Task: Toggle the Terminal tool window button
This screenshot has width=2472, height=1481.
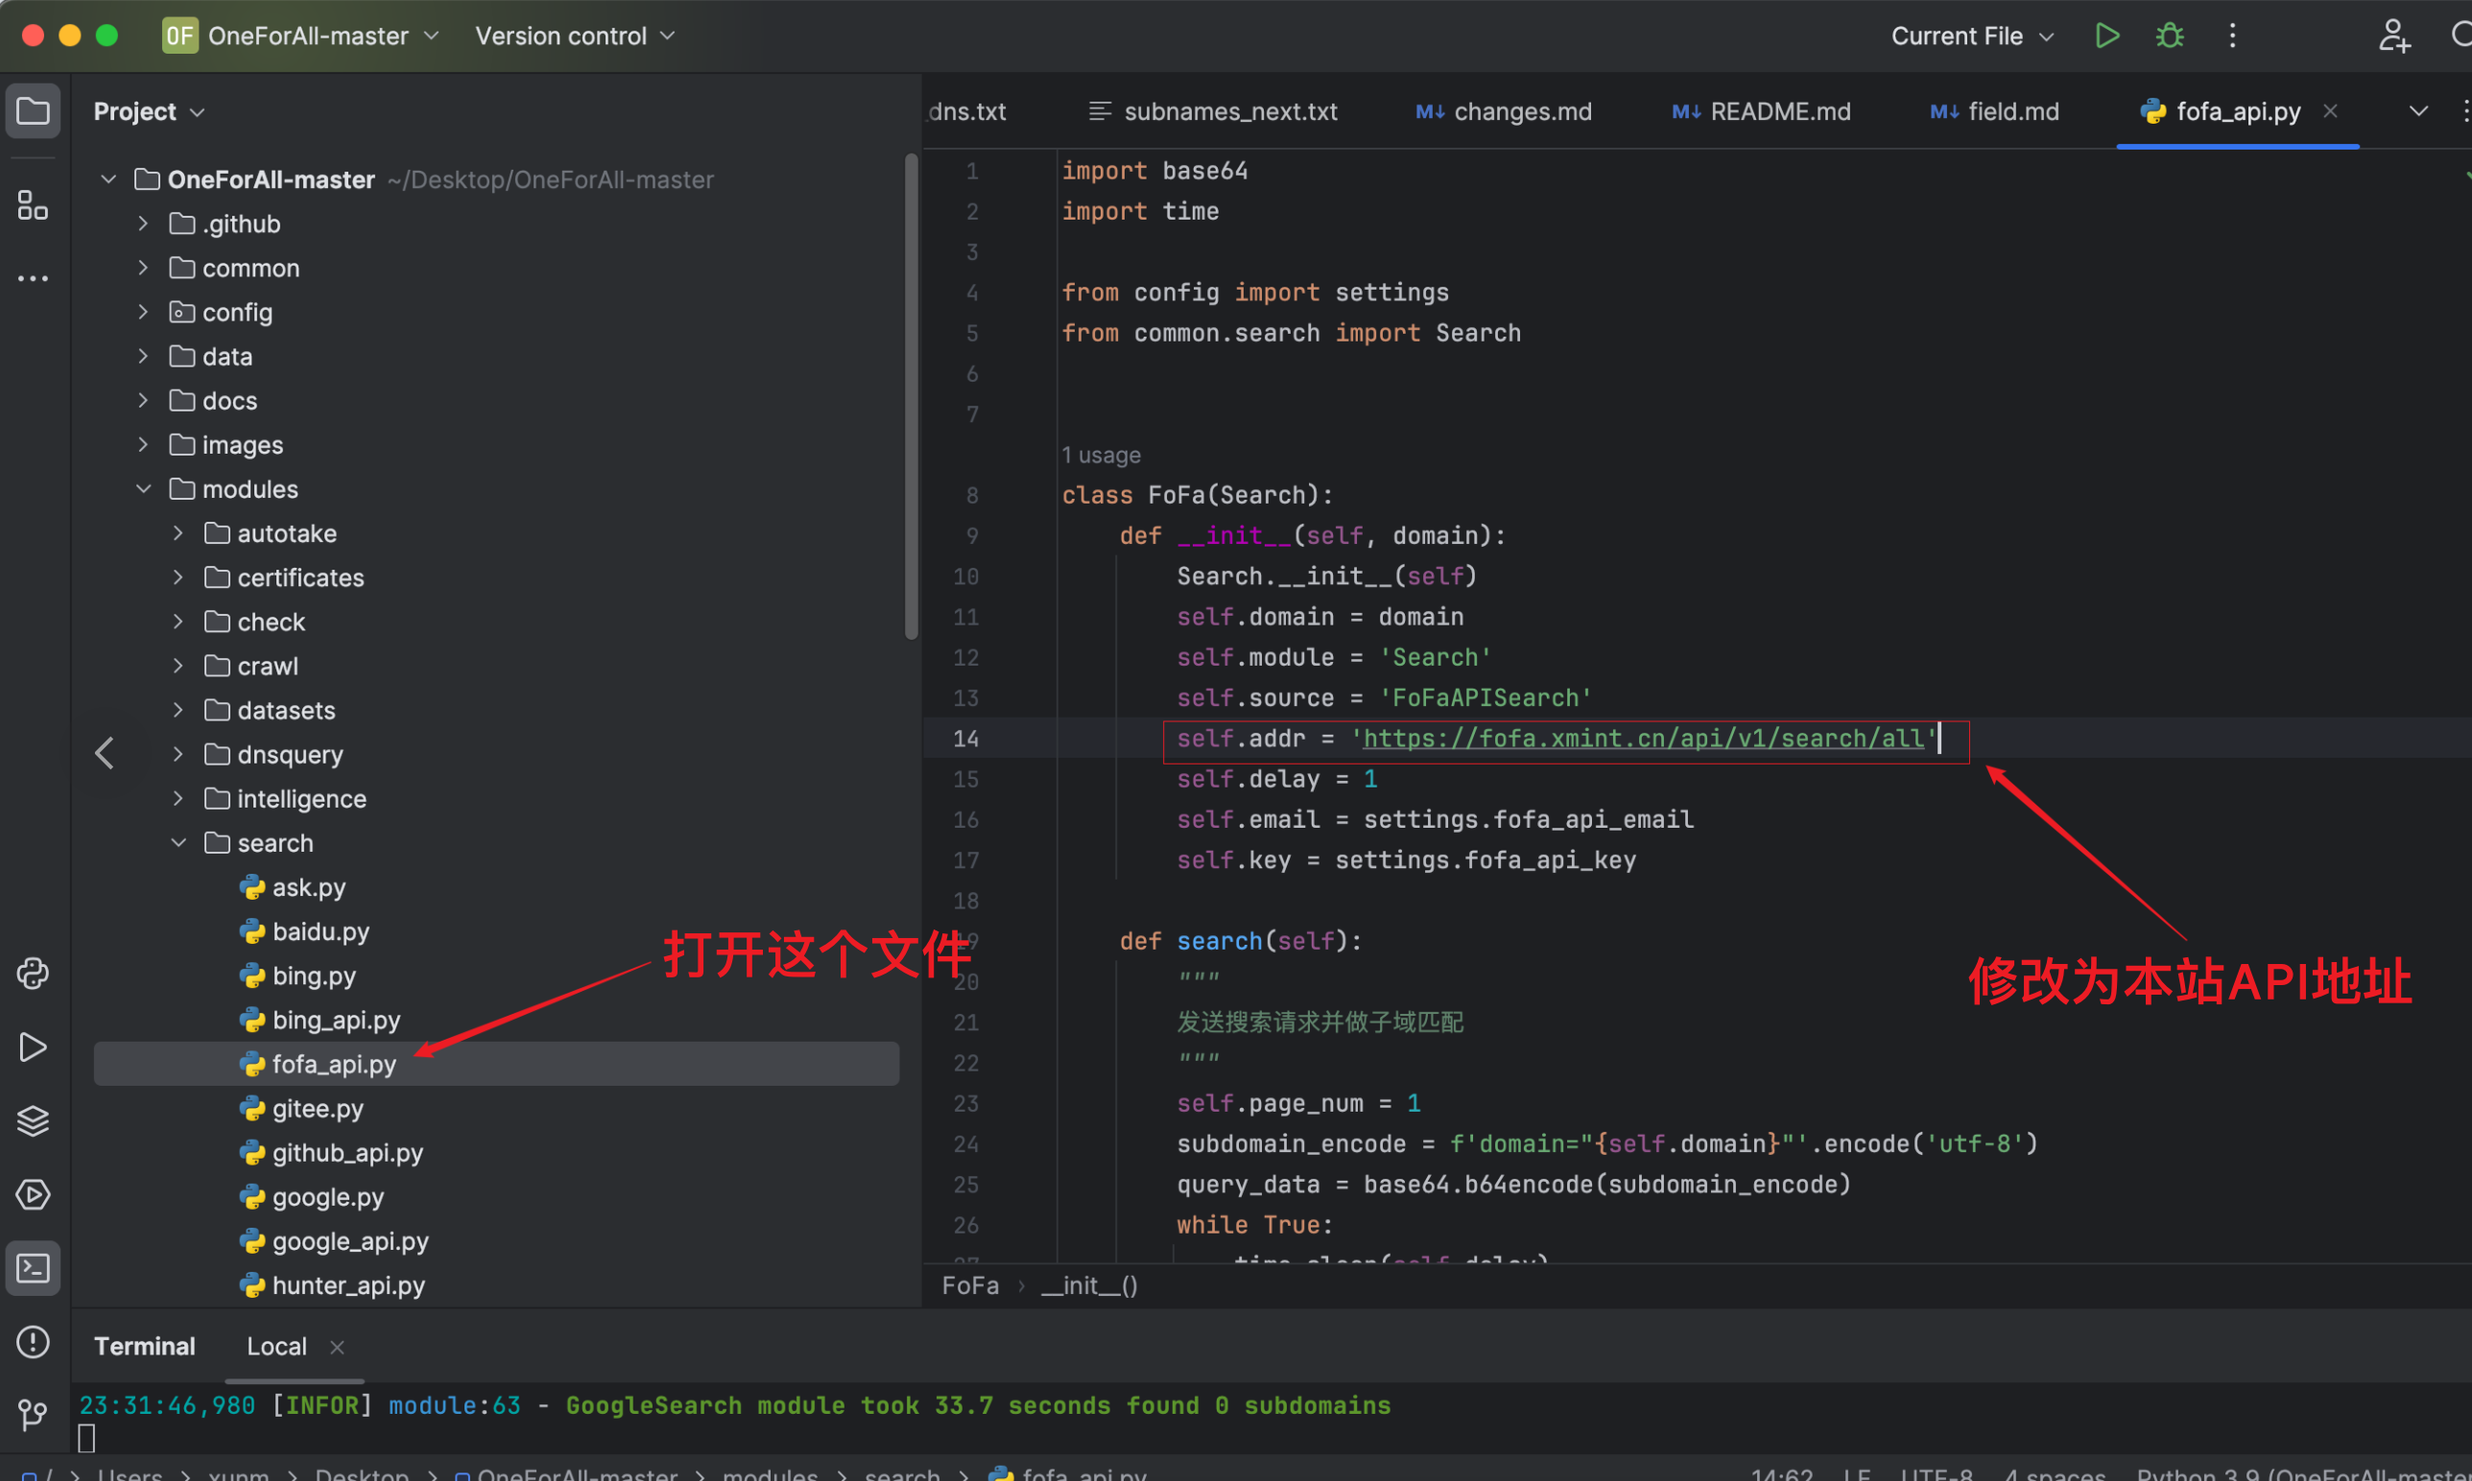Action: pyautogui.click(x=33, y=1268)
